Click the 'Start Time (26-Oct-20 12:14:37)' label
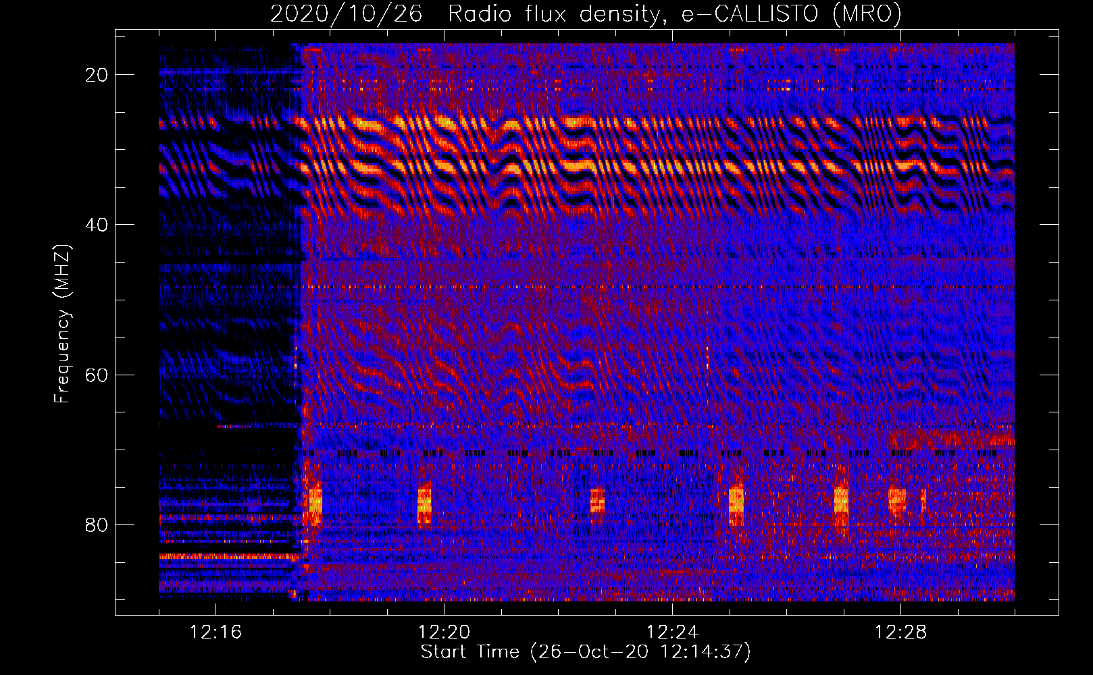This screenshot has width=1093, height=675. (586, 652)
